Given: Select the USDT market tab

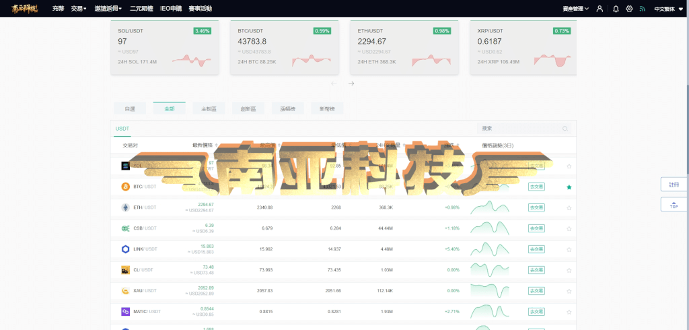Looking at the screenshot, I should coord(122,129).
